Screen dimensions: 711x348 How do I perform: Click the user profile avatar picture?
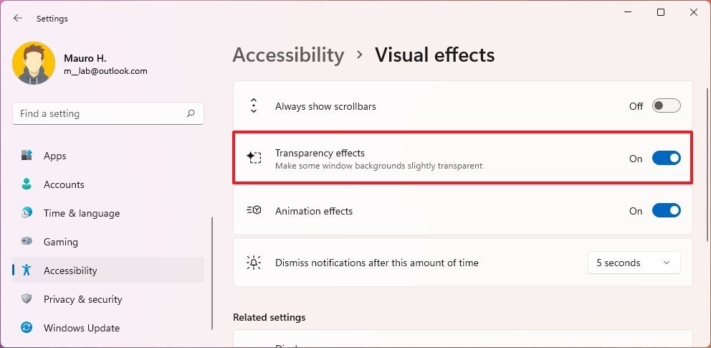[x=34, y=63]
